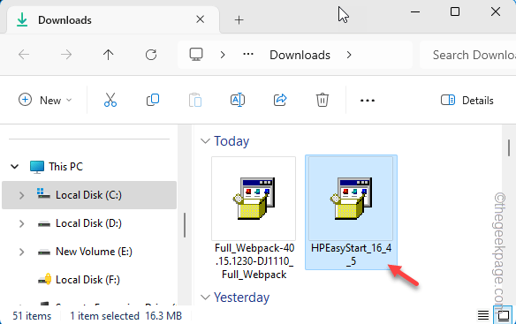The image size is (516, 324).
Task: Click the 51 items status text
Action: point(32,316)
